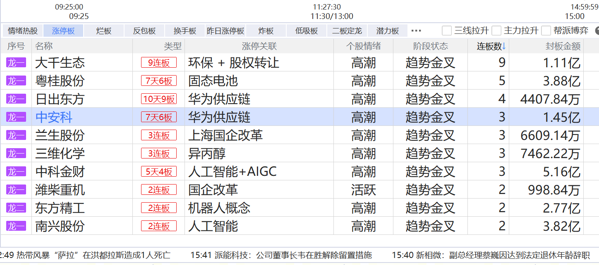Switch to the 换手板 tab
This screenshot has width=599, height=265.
(185, 31)
